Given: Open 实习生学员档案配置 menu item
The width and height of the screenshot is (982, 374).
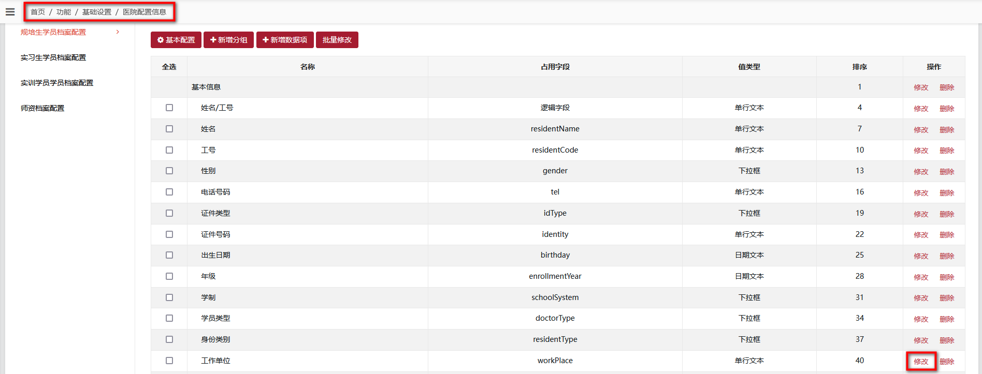Looking at the screenshot, I should 53,57.
